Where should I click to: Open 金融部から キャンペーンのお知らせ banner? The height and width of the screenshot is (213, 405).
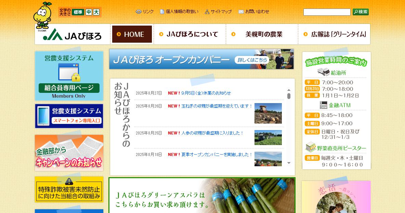pos(69,153)
